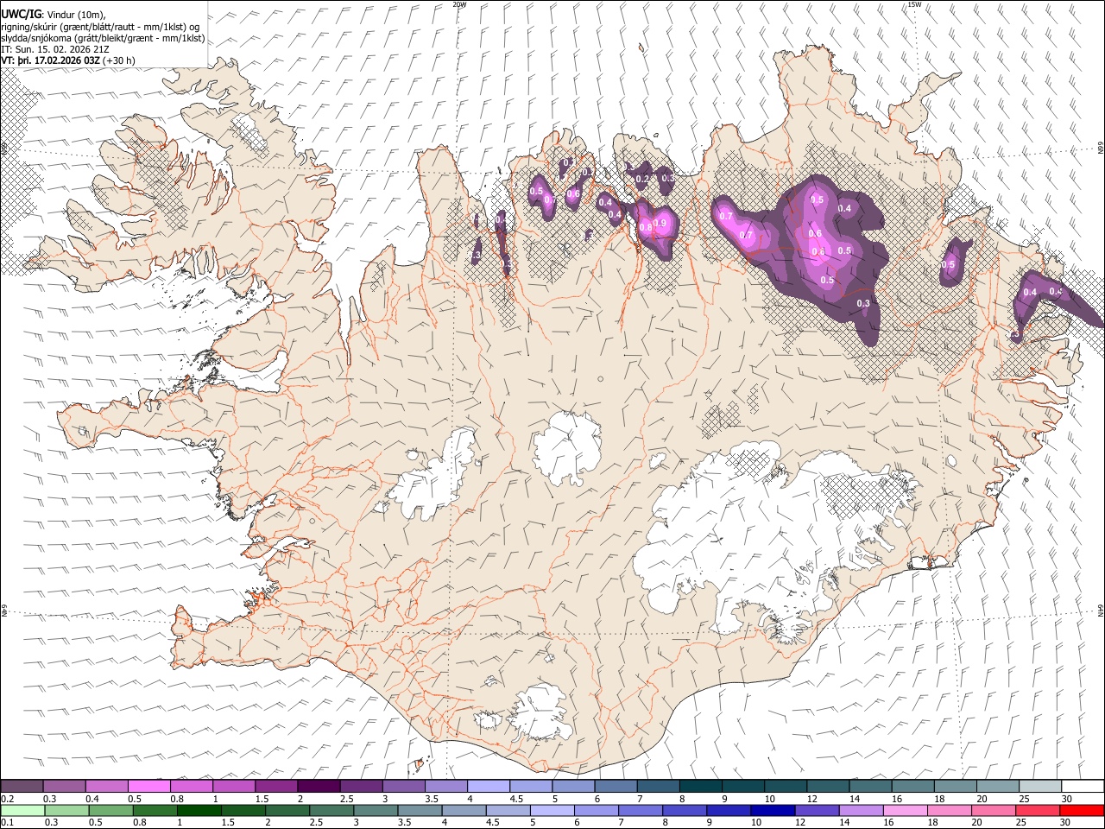This screenshot has height=829, width=1105.
Task: Click the 'UWC/IG: Vindur (10m)' title text
Action: [53, 14]
